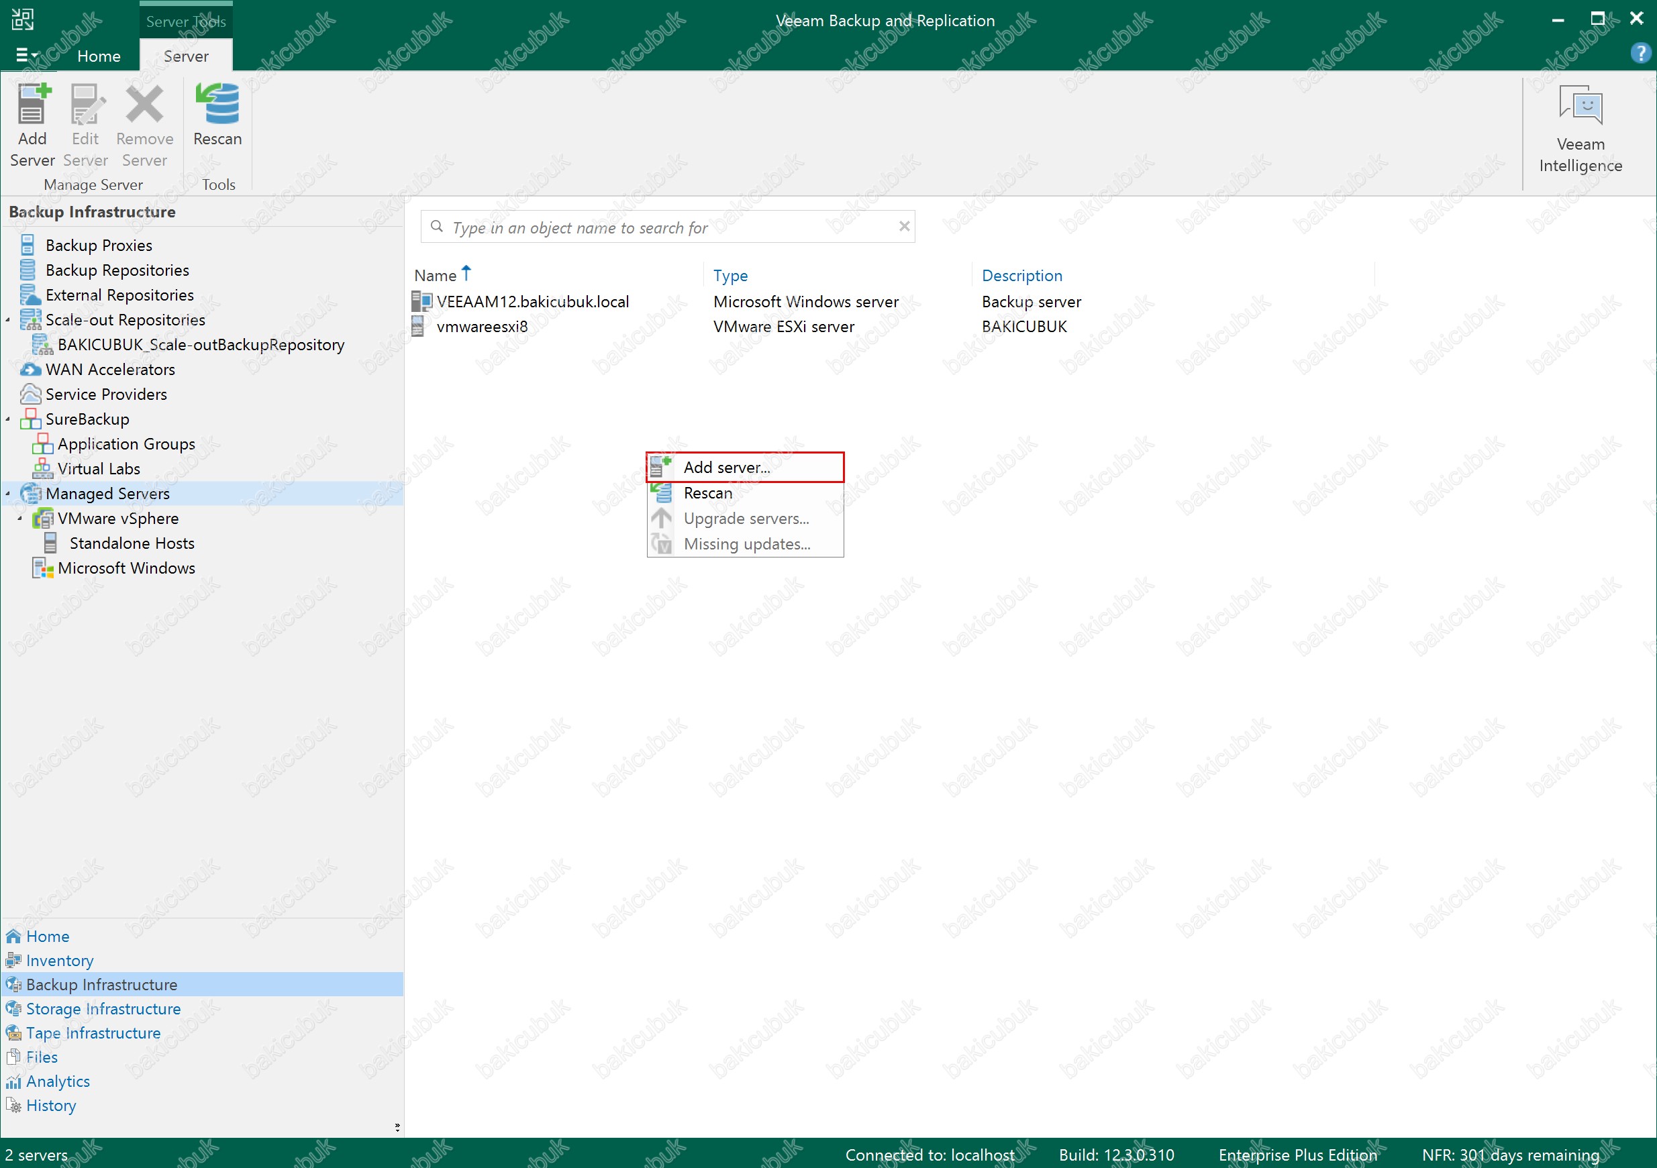Collapse the Managed Servers tree node

click(x=8, y=494)
